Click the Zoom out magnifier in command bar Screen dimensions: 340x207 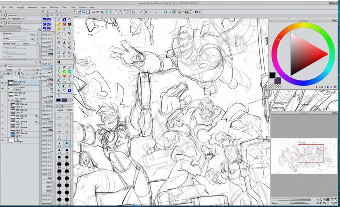click(x=116, y=12)
